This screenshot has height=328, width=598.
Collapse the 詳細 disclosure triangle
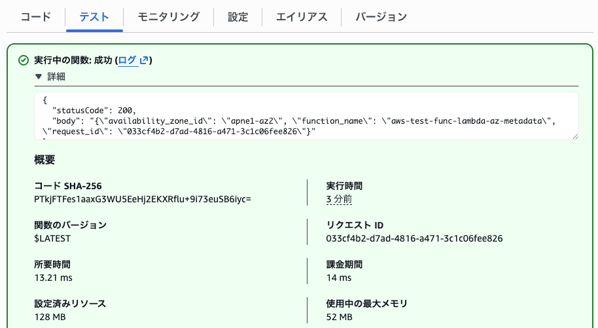coord(38,77)
